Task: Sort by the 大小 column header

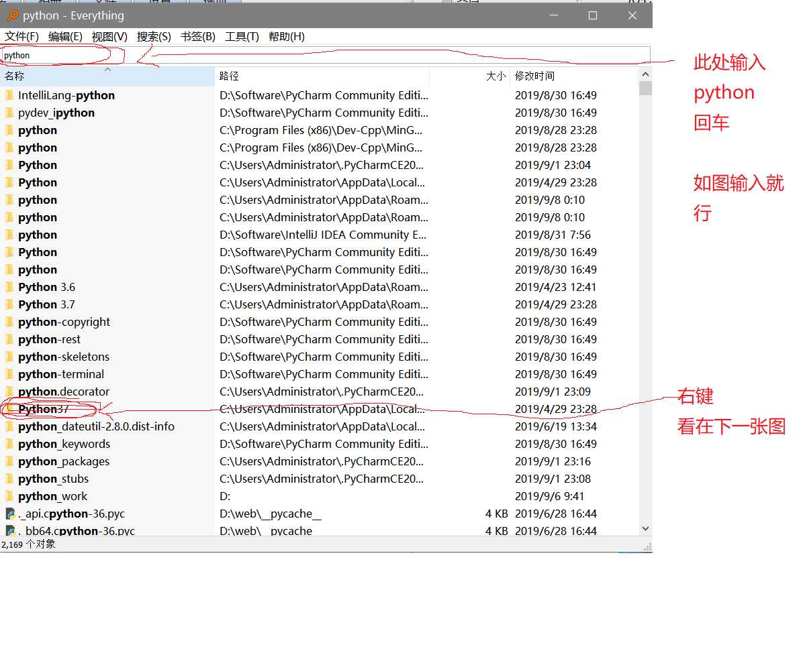Action: pyautogui.click(x=470, y=76)
